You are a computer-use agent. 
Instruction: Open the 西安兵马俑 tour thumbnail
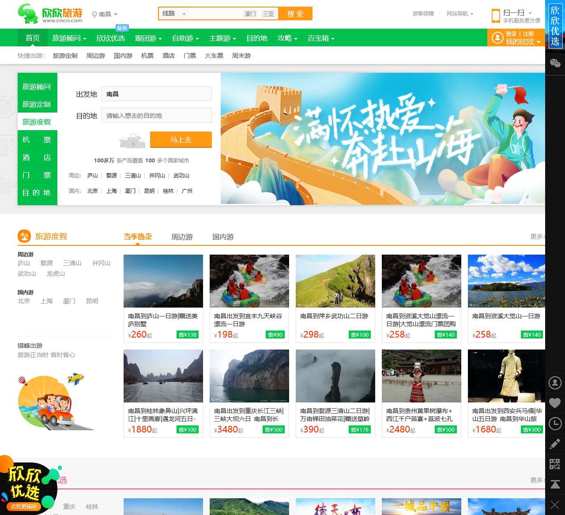point(506,376)
